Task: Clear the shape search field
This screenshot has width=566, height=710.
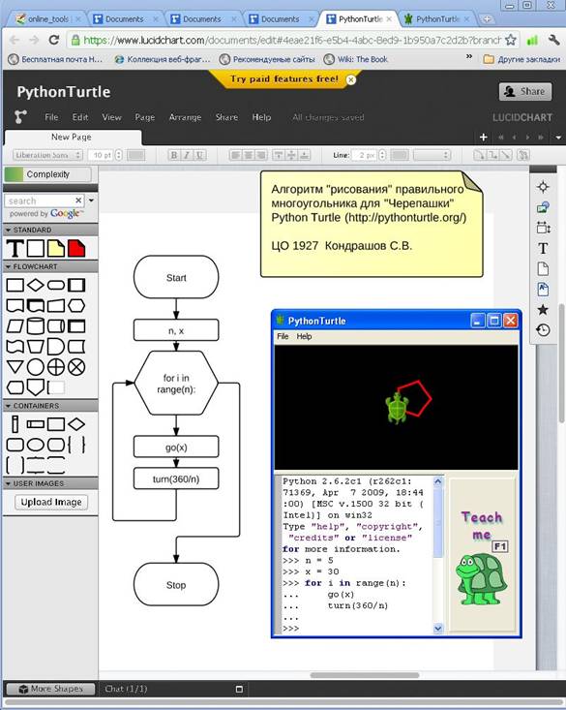Action: click(78, 201)
